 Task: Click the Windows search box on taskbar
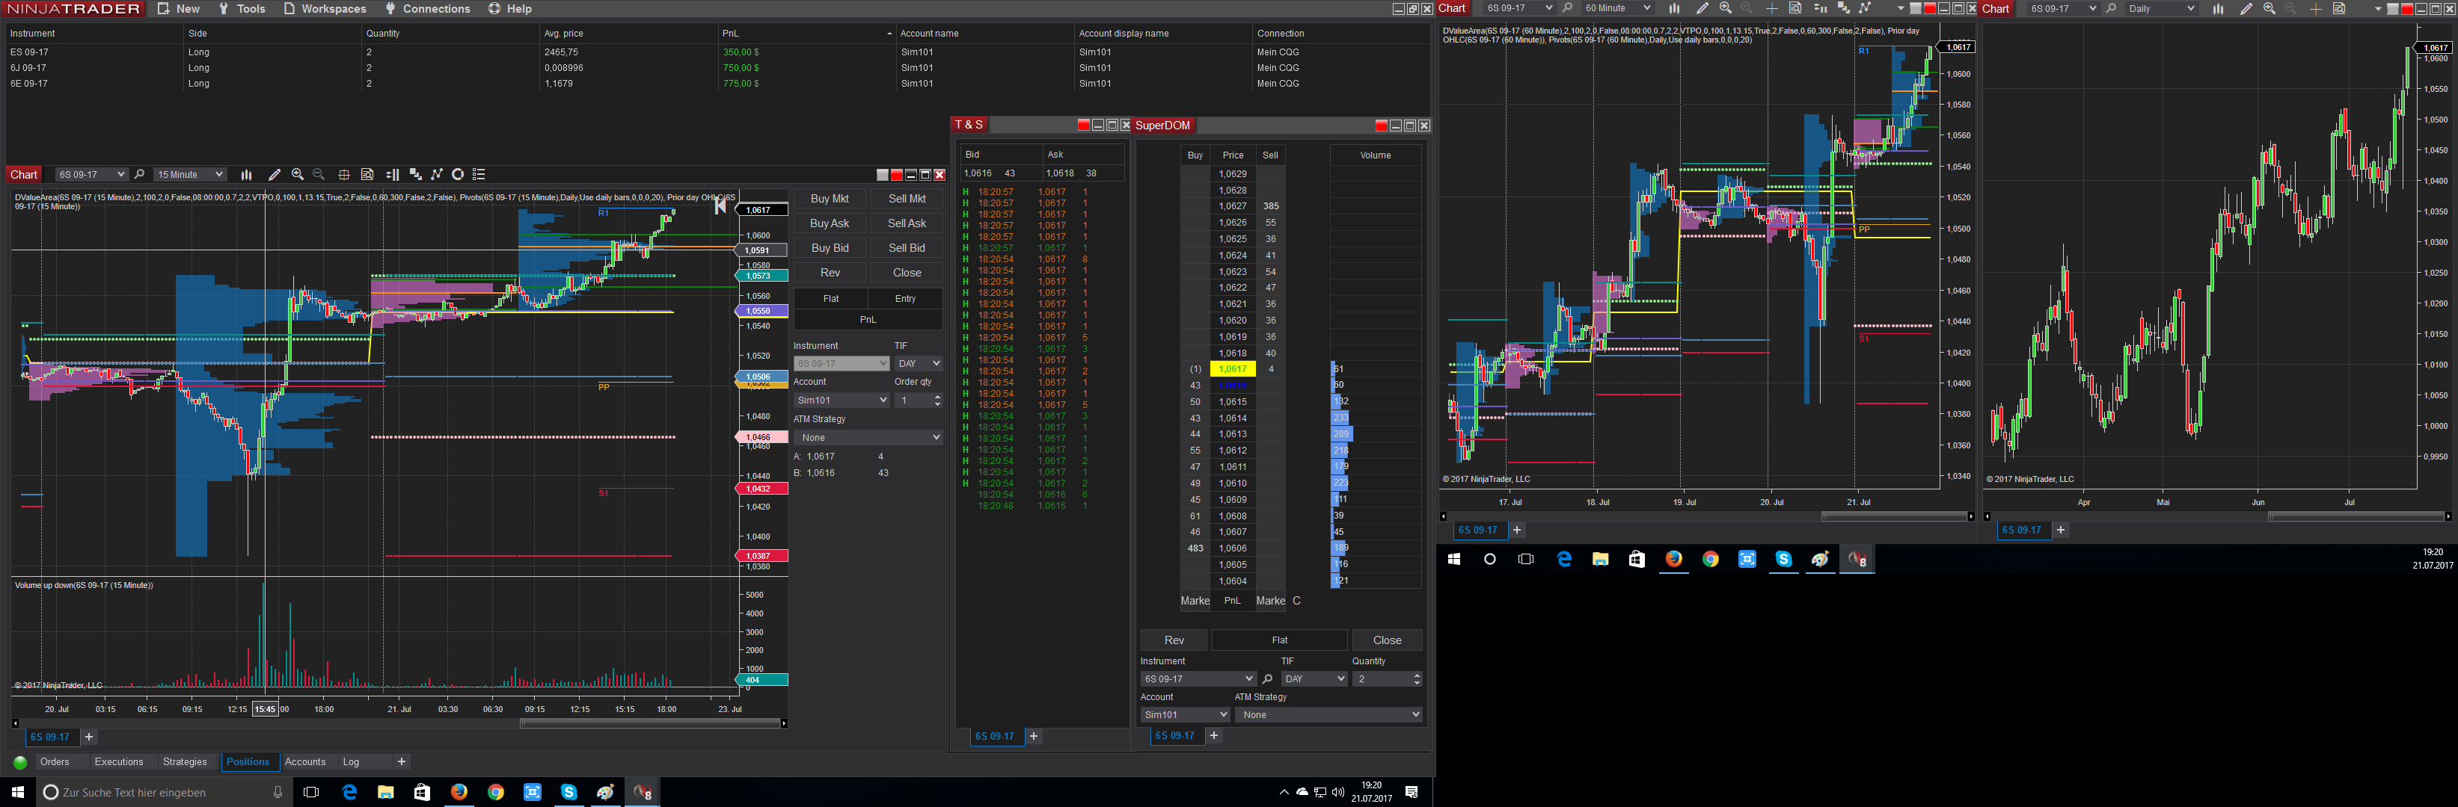click(162, 792)
